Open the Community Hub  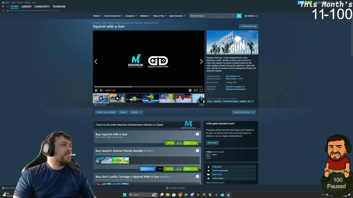pyautogui.click(x=248, y=26)
